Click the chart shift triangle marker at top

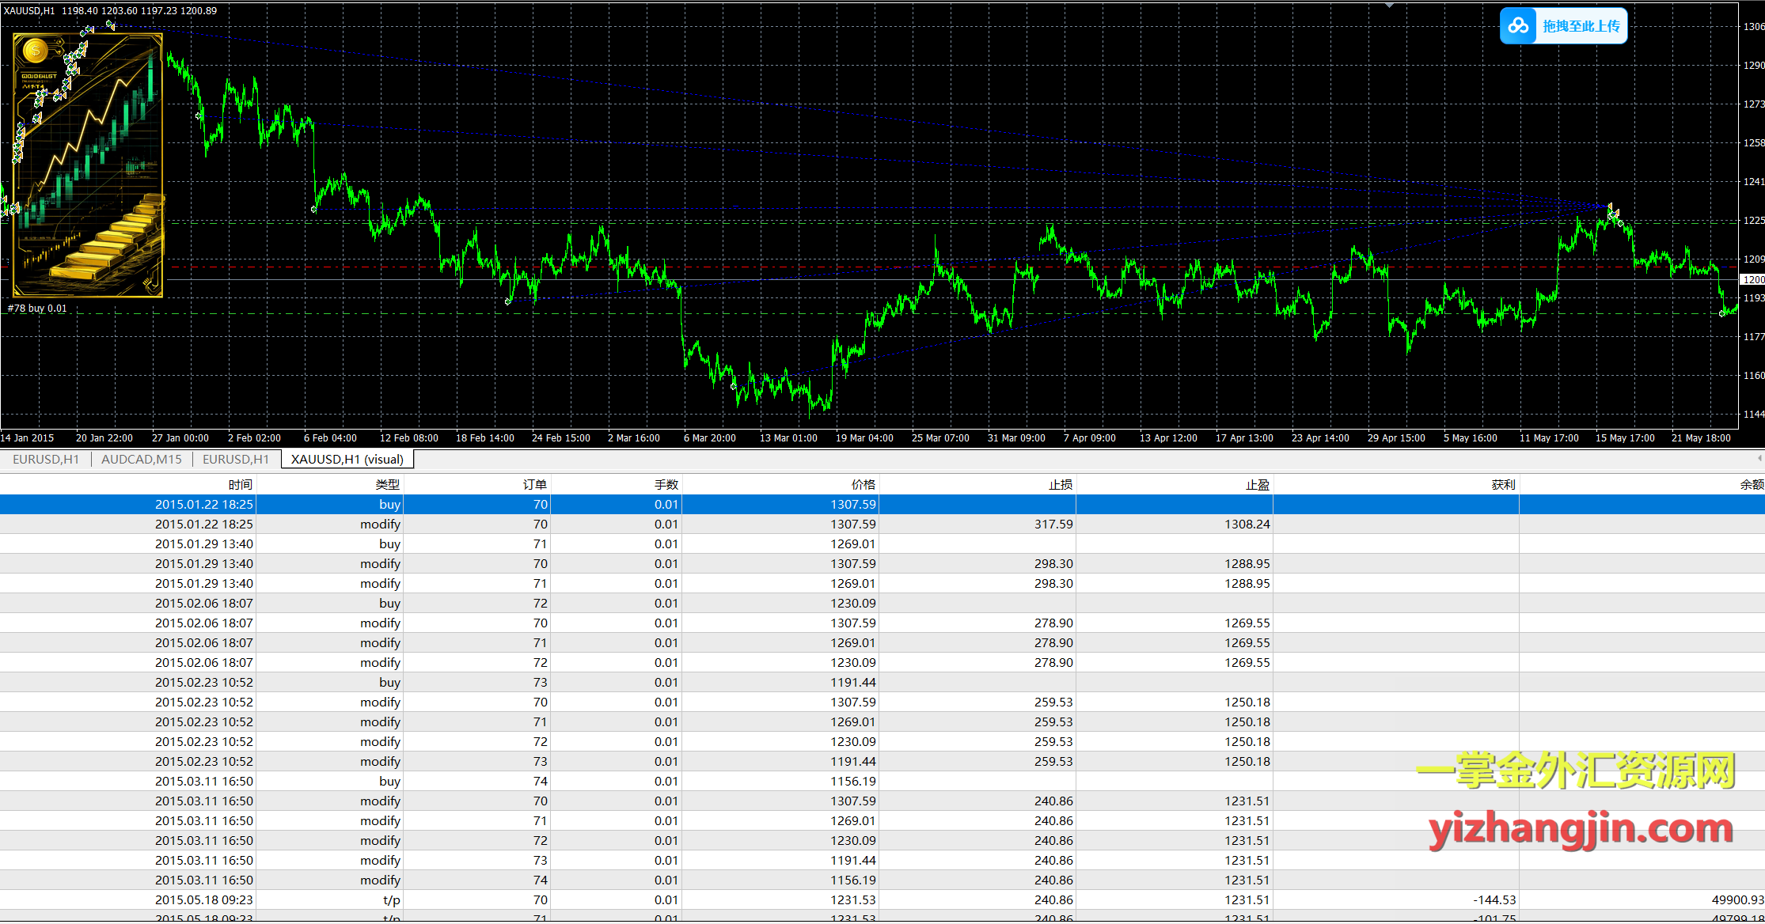click(x=1389, y=6)
